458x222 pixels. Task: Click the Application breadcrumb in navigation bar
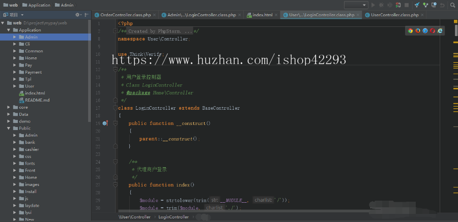tap(36, 5)
